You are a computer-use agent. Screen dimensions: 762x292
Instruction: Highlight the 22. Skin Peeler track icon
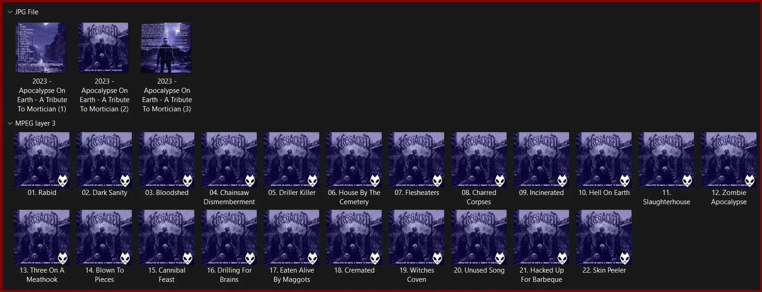[604, 237]
